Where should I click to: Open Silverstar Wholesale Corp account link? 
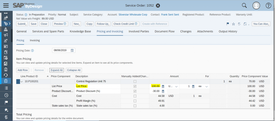tap(133, 15)
